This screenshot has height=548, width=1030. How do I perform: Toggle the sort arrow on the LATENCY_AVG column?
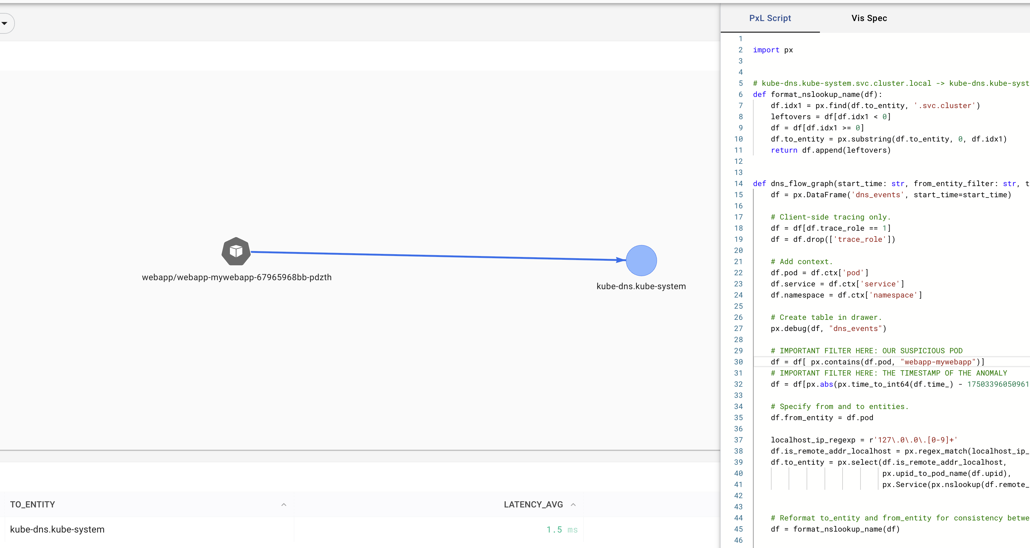point(573,504)
